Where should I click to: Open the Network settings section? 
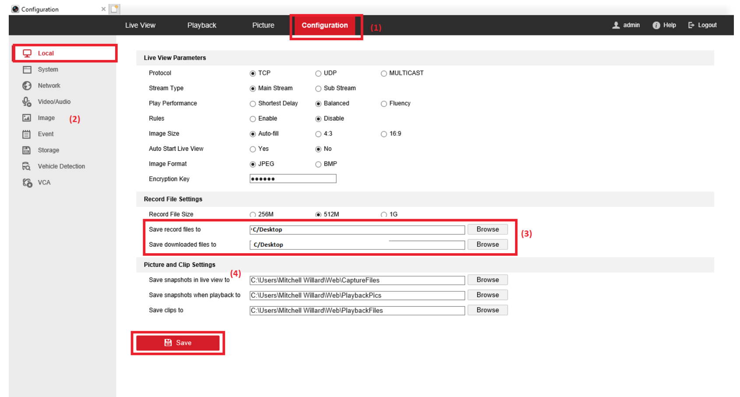coord(49,85)
